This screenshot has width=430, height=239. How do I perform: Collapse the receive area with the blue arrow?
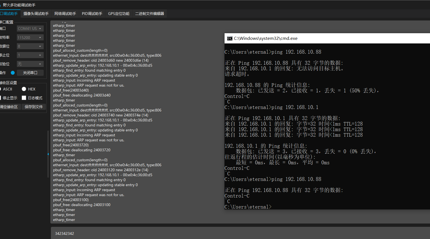pyautogui.click(x=48, y=154)
